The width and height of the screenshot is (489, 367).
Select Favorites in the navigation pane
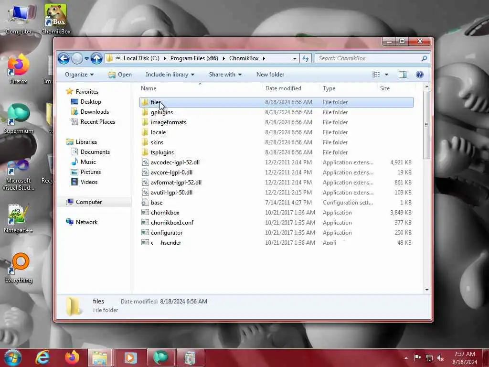(x=82, y=91)
